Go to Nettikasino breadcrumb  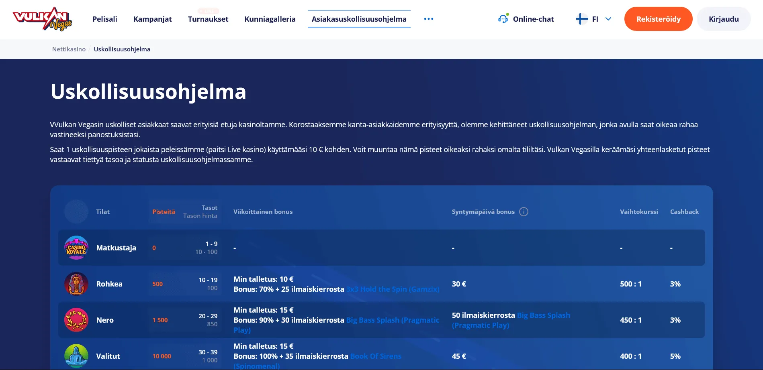pyautogui.click(x=69, y=49)
